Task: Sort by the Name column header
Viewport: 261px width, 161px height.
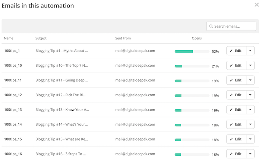Action: 9,38
